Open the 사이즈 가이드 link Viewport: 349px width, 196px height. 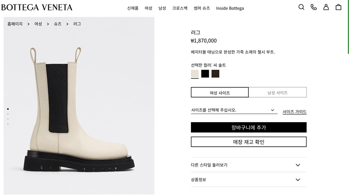(295, 112)
